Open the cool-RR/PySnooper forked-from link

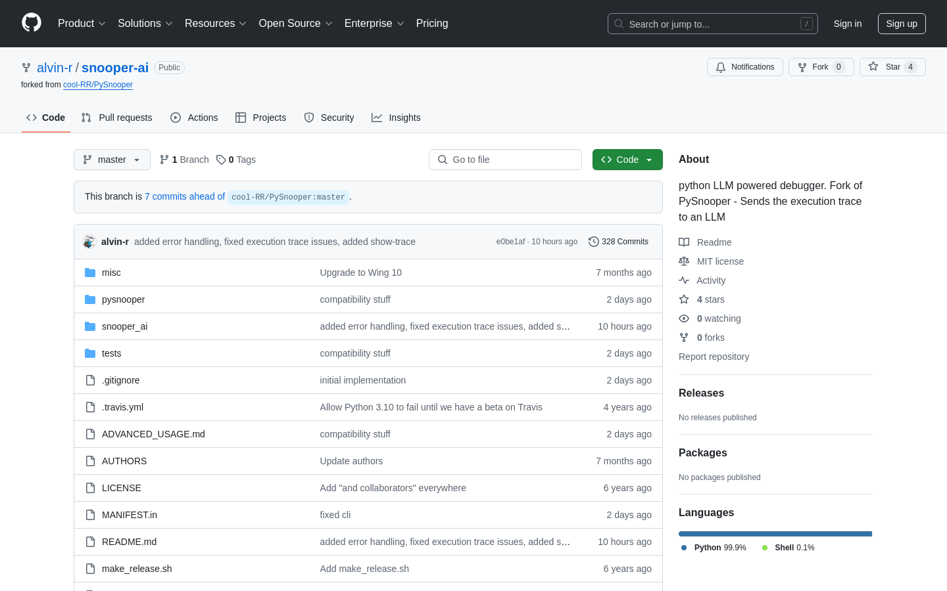98,85
